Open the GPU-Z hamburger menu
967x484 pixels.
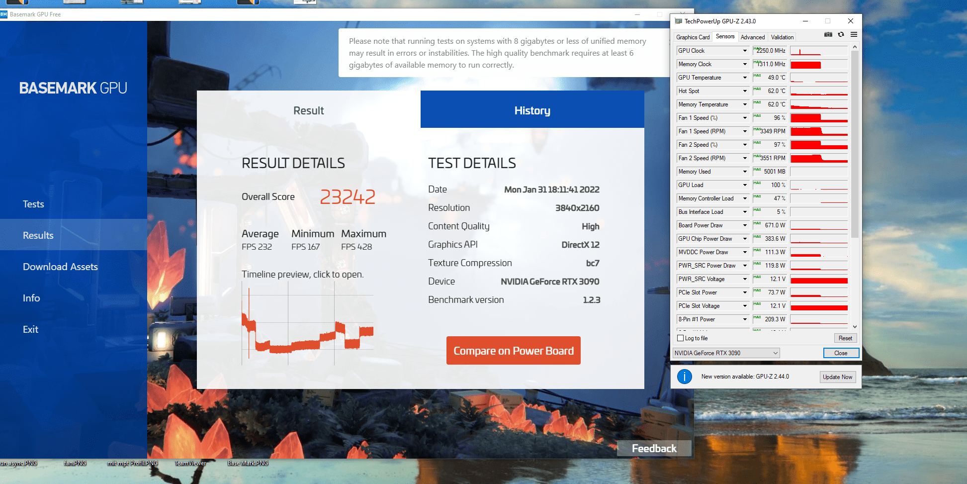854,34
